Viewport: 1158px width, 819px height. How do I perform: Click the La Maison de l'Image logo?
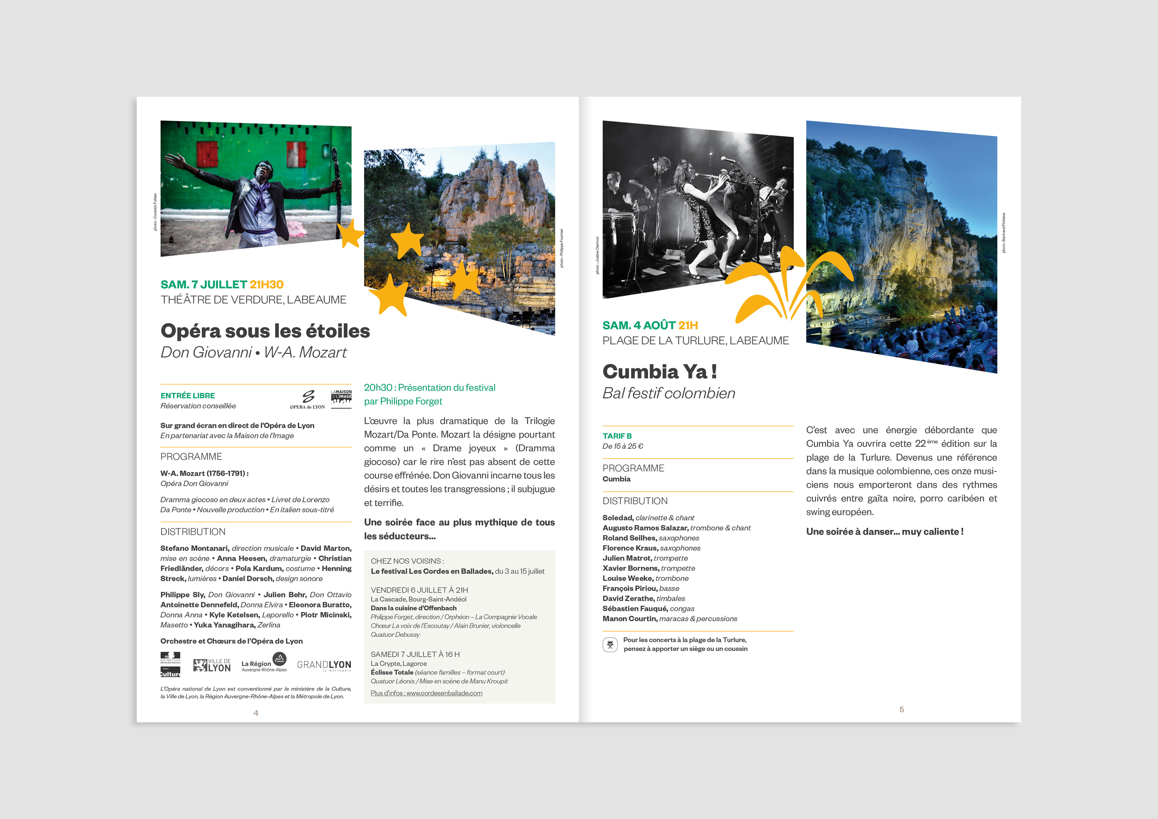341,398
